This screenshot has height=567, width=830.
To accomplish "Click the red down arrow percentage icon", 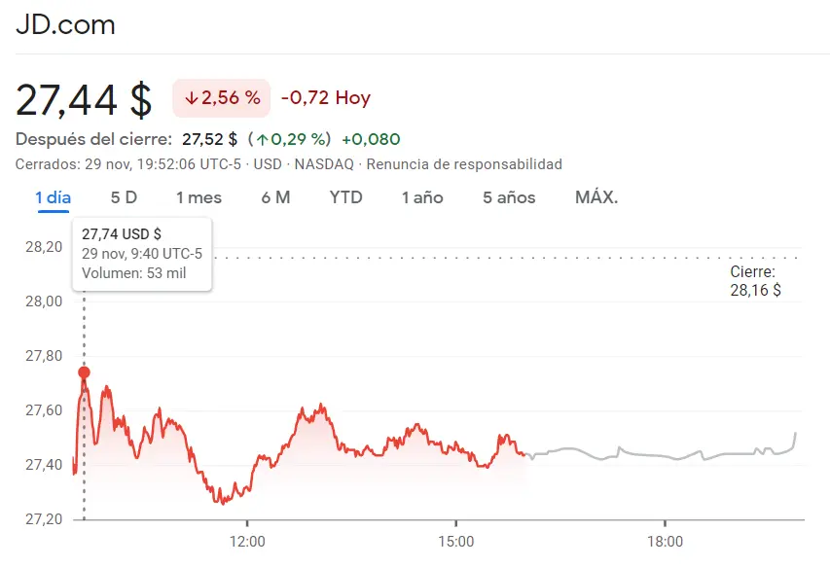I will [220, 97].
